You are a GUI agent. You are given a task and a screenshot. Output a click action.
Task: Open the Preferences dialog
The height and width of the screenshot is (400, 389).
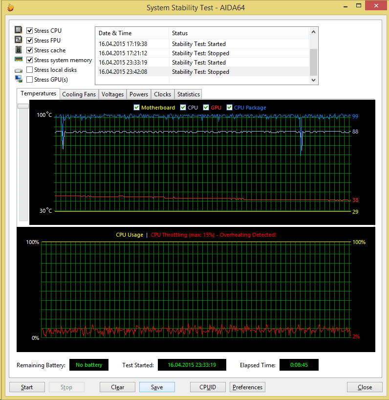247,387
